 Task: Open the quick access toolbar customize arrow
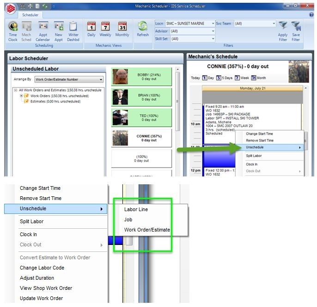click(x=54, y=6)
